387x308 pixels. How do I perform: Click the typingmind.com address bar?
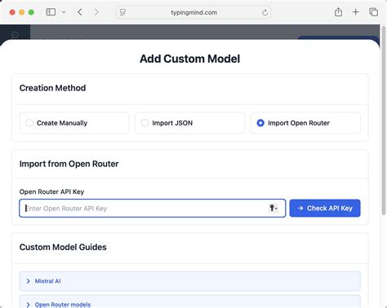(x=193, y=12)
